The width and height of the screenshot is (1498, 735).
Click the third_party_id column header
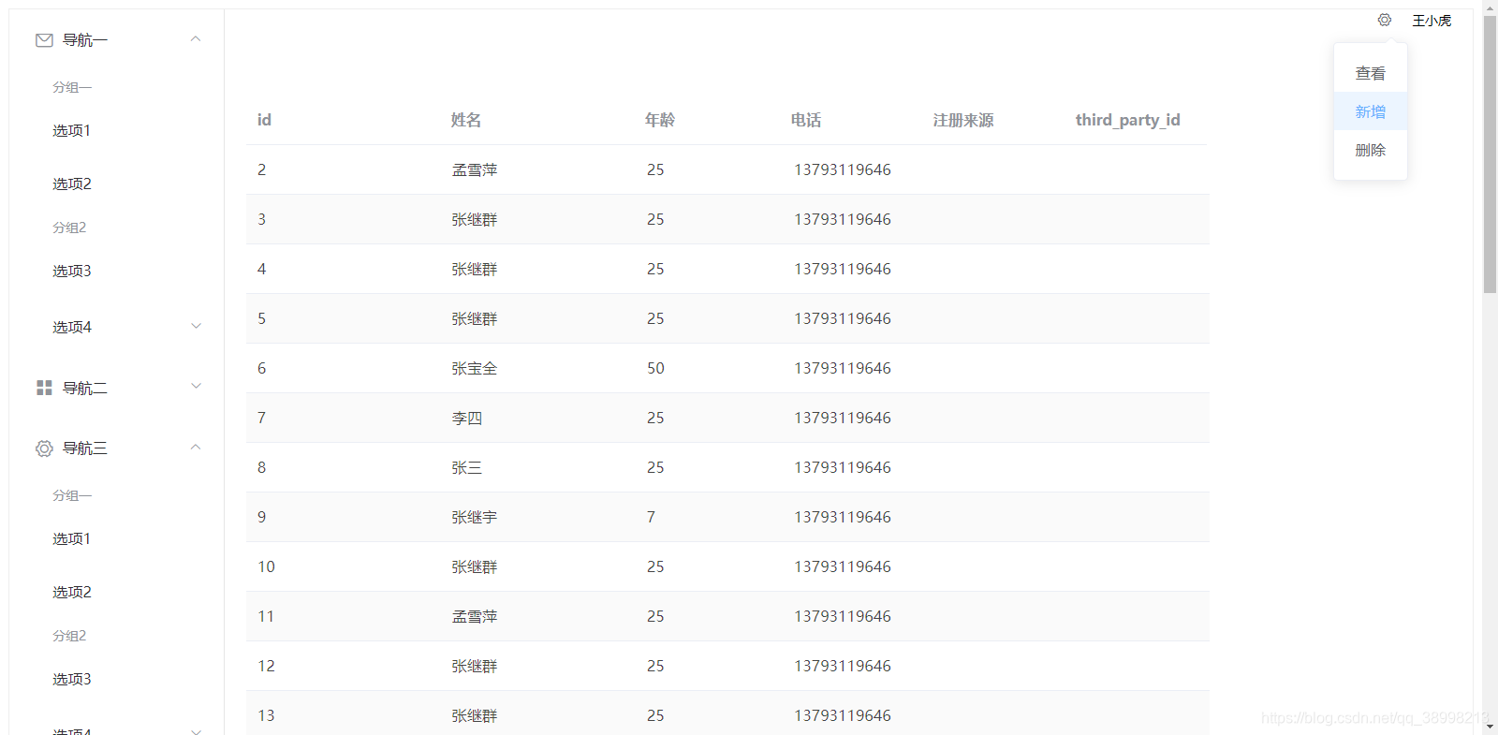coord(1127,120)
